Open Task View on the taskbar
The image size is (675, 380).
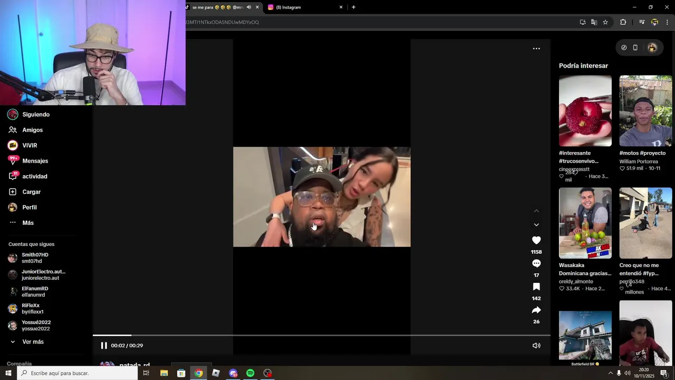click(x=146, y=373)
